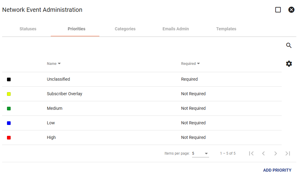Click the red High priority color swatch
299x178 pixels.
coord(9,138)
